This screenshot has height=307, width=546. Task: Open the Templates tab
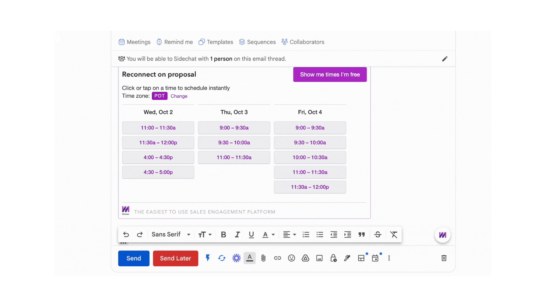coord(216,42)
